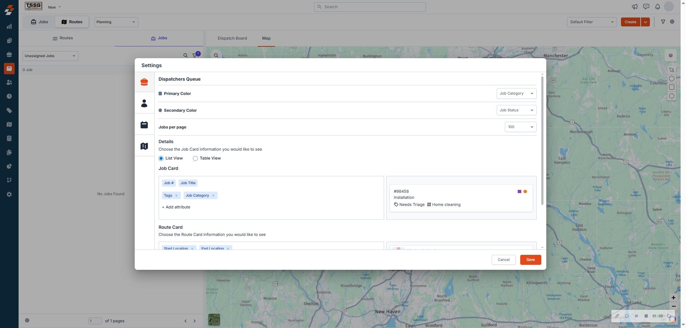The width and height of the screenshot is (686, 328).
Task: Switch to the Dispatch Board tab
Action: click(x=232, y=38)
